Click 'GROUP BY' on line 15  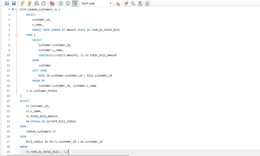pyautogui.click(x=39, y=81)
